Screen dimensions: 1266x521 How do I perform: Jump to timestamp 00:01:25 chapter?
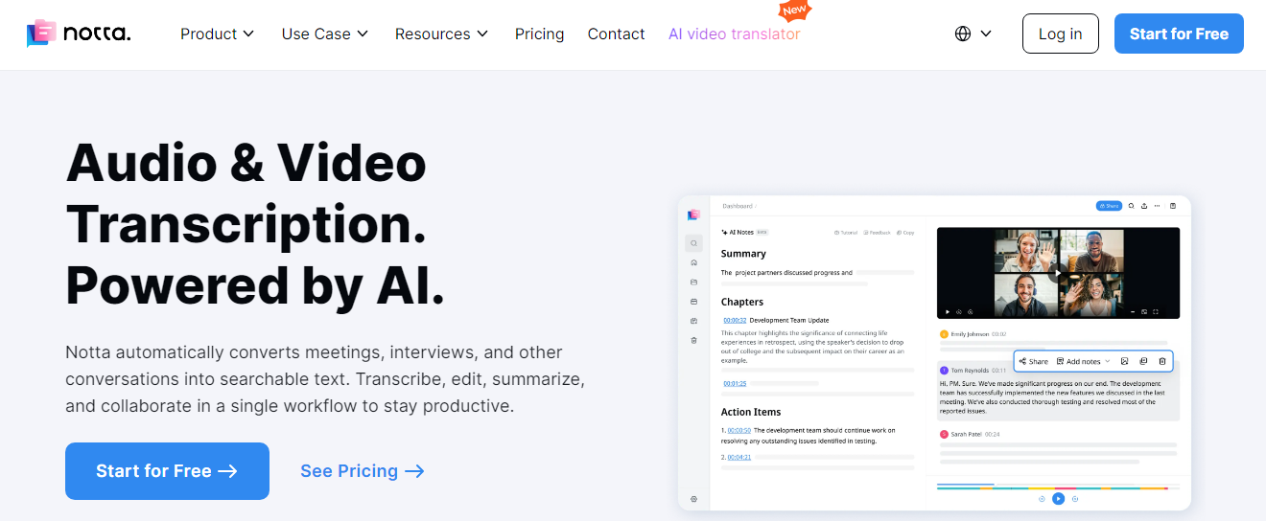point(736,383)
